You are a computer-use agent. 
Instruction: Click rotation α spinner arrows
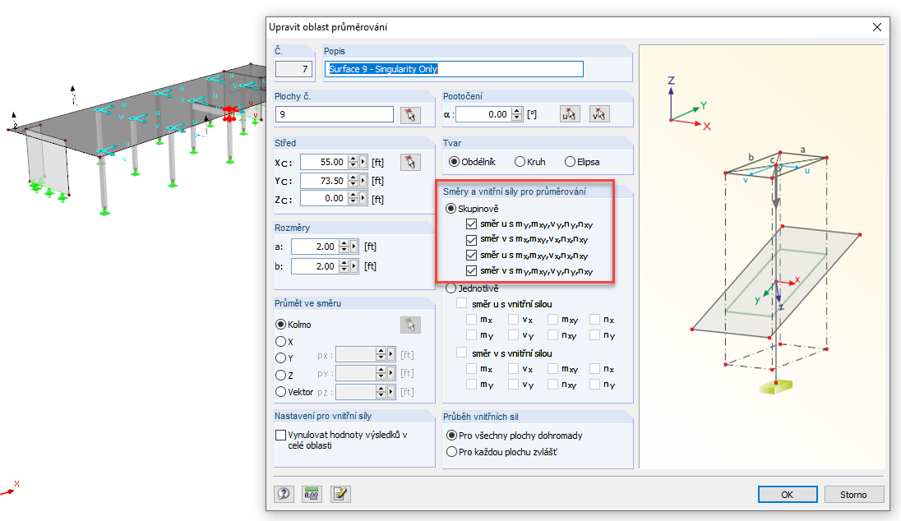click(x=517, y=114)
